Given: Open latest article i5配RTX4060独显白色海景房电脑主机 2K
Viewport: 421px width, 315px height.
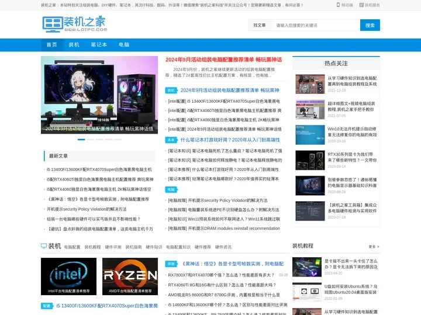Looking at the screenshot, I should click(x=99, y=190).
